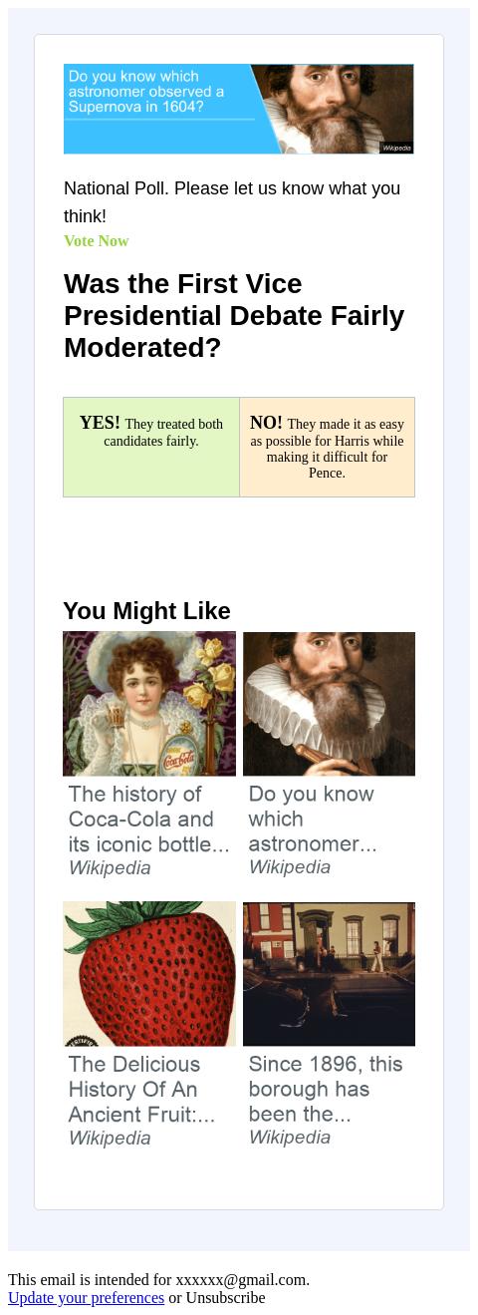Open the bearded astronomer portrait thumbnail
Screen dimensions: 478x1315
[329, 704]
